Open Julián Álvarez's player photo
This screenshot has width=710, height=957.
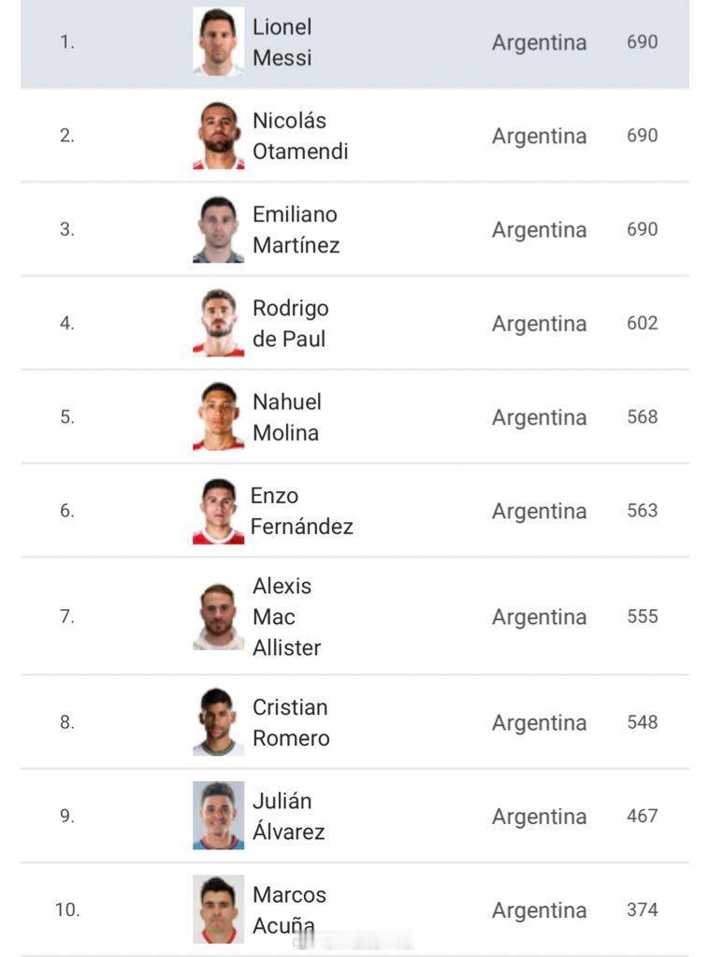219,816
